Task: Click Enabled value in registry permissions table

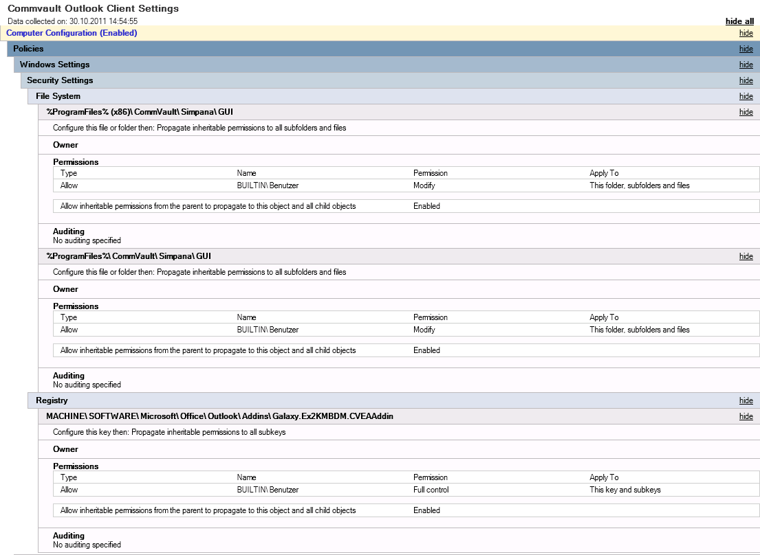Action: point(426,510)
